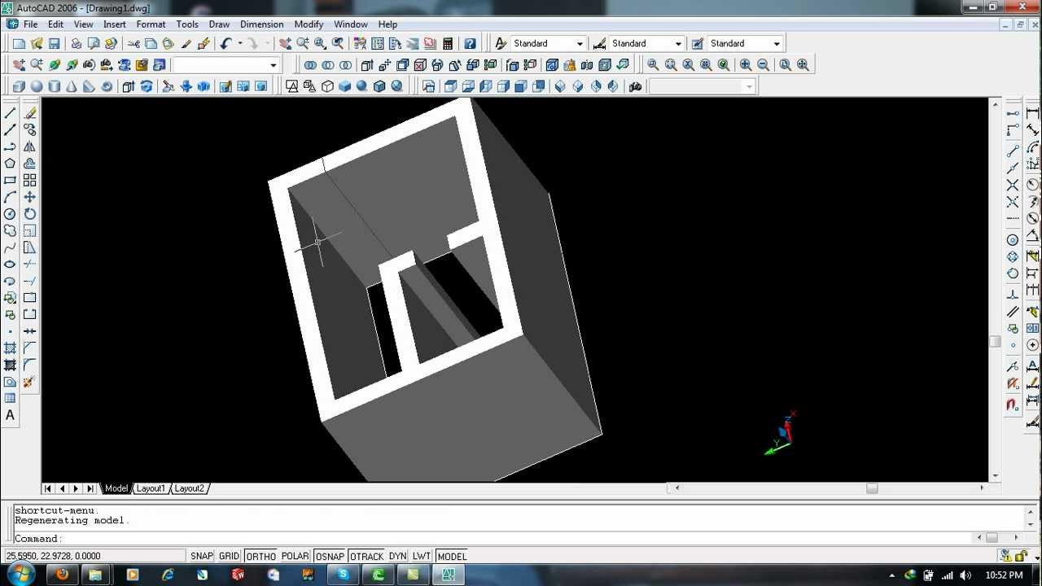Click the Undo arrow icon
The image size is (1042, 586).
coord(225,44)
